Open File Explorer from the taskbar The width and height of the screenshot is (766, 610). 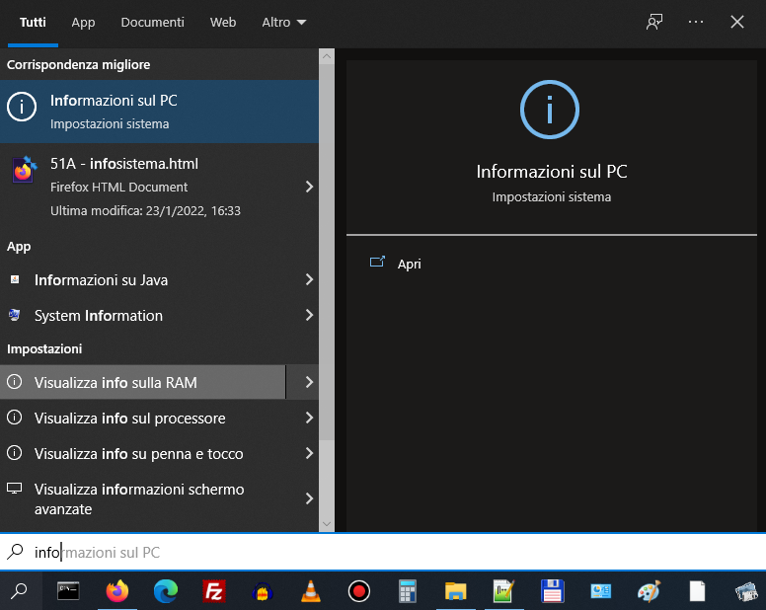point(456,591)
